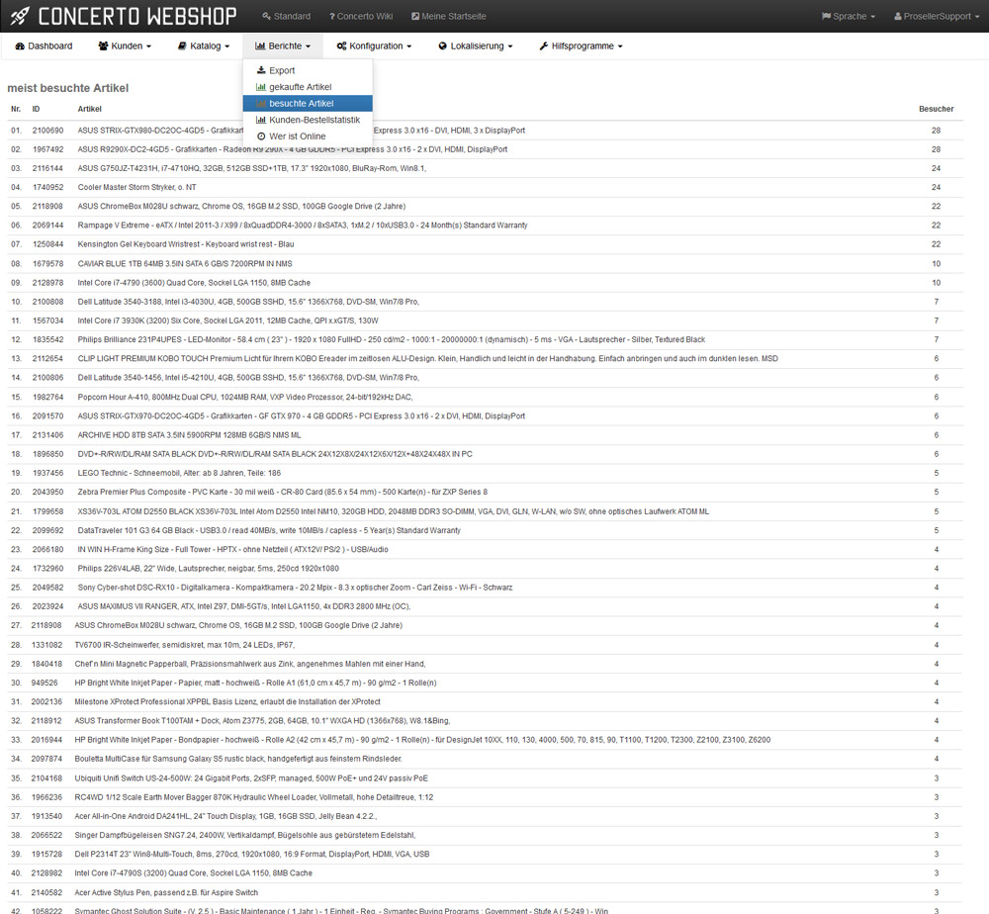This screenshot has height=914, width=989.
Task: Select gekaufte Artikel from Berichte menu
Action: 300,87
